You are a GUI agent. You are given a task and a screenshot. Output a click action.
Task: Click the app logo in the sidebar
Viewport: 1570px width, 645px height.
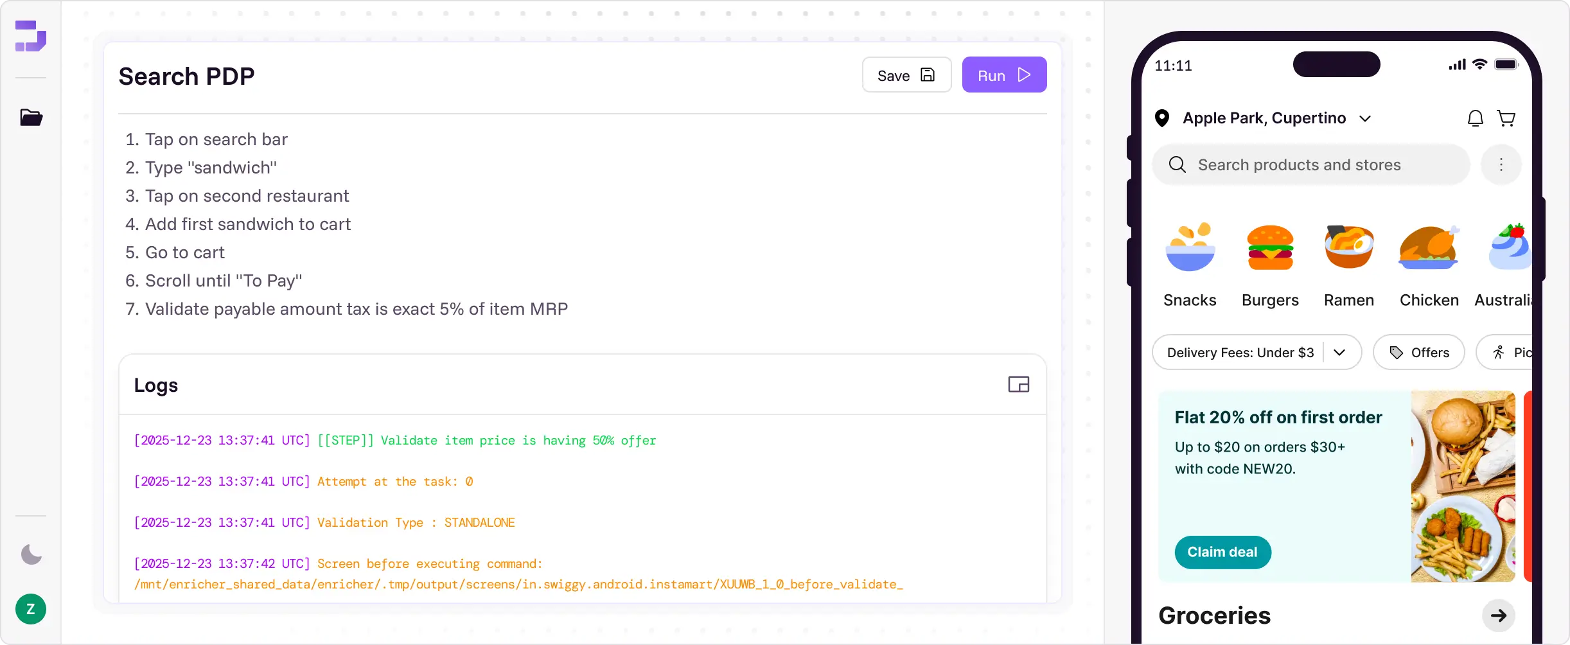point(31,36)
